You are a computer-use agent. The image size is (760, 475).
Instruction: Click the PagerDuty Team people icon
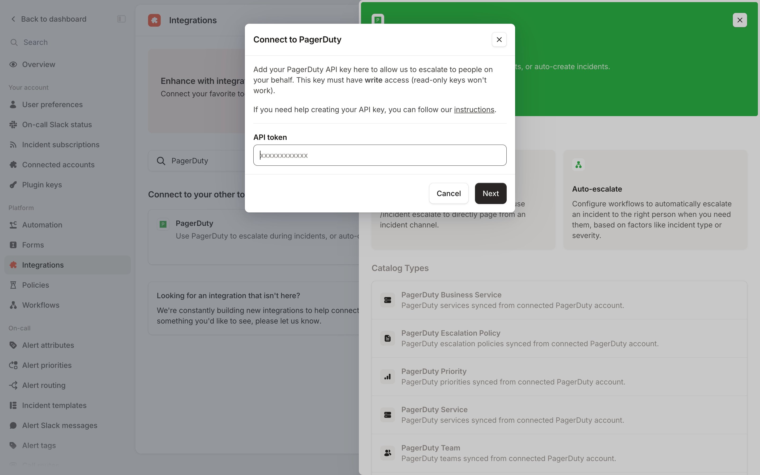(388, 453)
